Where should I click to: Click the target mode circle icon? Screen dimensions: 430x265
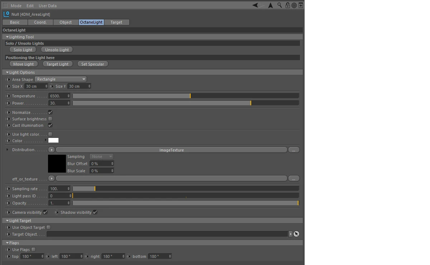pos(294,5)
